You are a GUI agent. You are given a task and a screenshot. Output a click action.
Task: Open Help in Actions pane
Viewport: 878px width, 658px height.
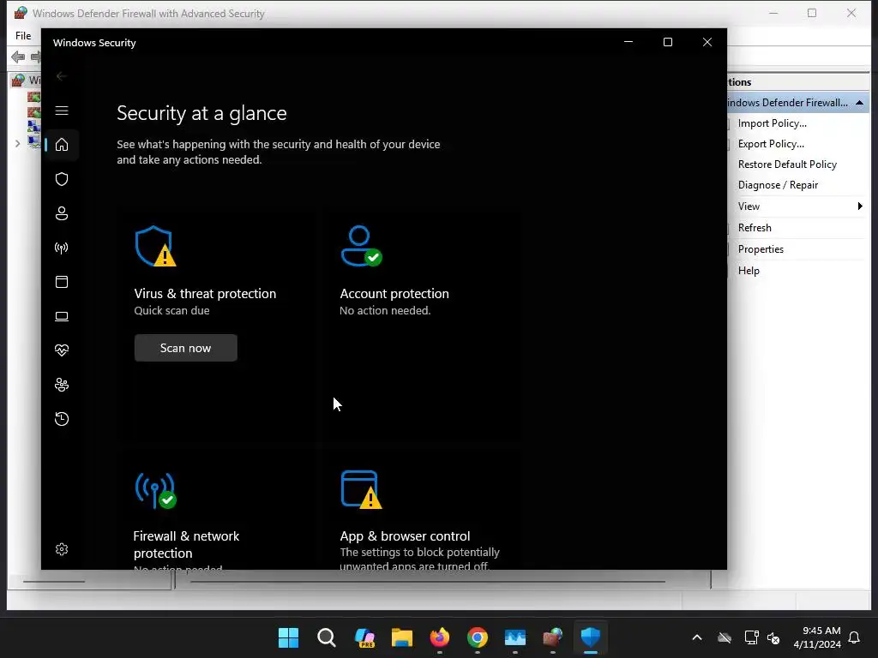click(749, 271)
